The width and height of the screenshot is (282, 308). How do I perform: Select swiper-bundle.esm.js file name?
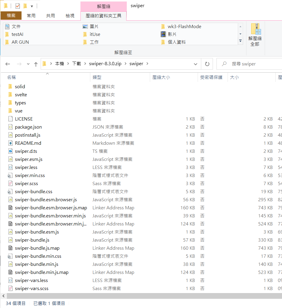tap(37, 232)
